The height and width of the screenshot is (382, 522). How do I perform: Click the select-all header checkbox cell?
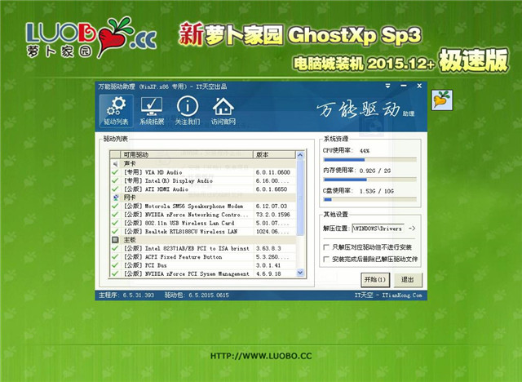point(115,154)
